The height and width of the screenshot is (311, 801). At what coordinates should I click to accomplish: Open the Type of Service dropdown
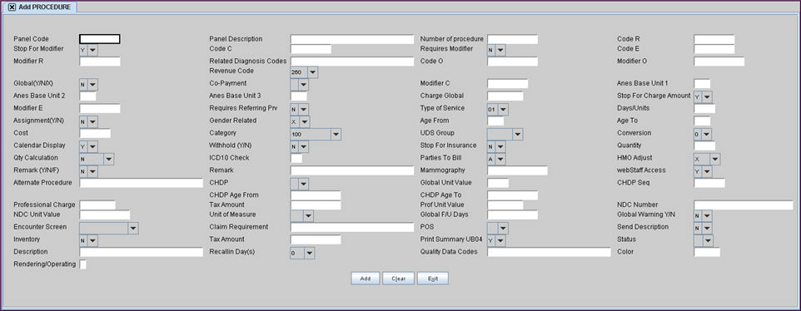click(x=503, y=109)
